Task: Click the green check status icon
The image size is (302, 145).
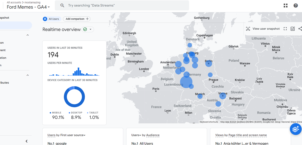Action: (85, 29)
